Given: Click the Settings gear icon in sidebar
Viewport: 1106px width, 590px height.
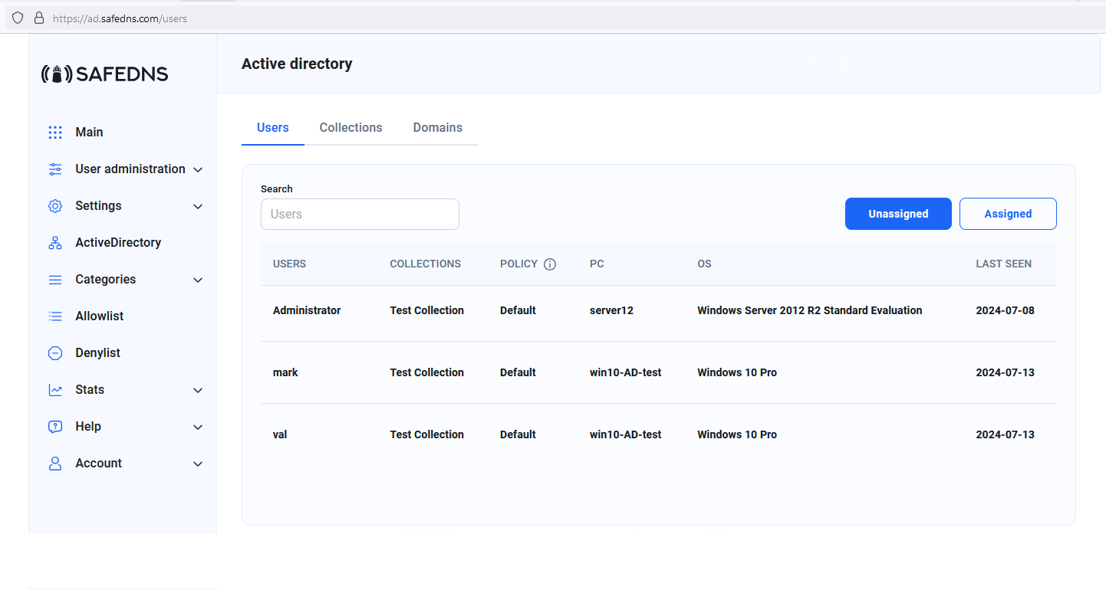Looking at the screenshot, I should pos(55,206).
